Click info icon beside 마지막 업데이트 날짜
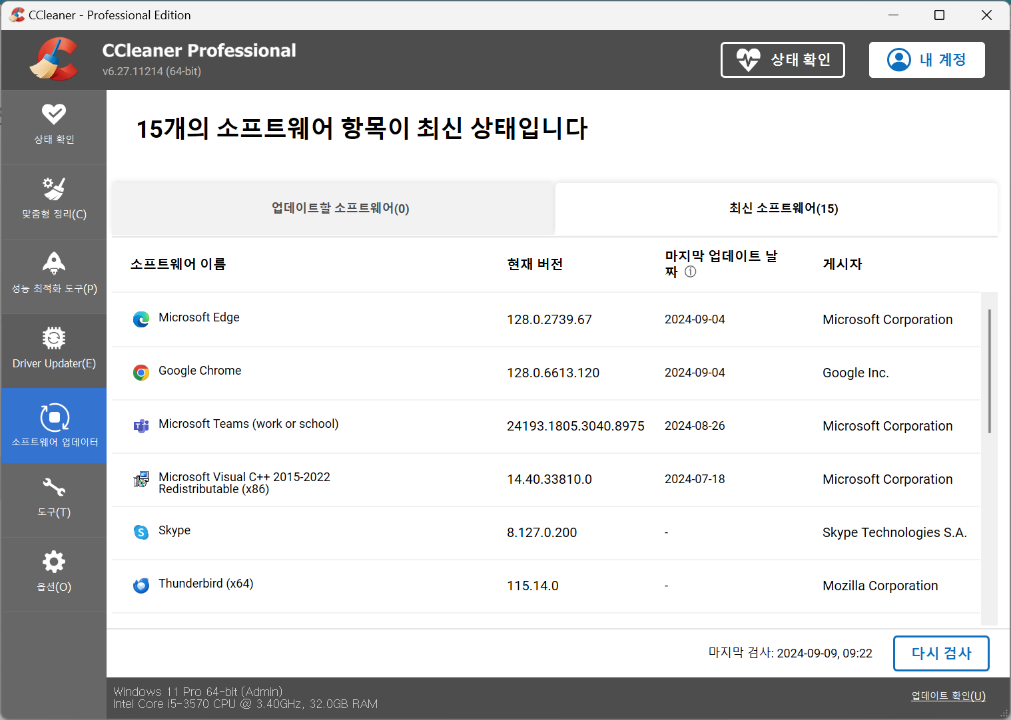Viewport: 1011px width, 720px height. tap(691, 271)
